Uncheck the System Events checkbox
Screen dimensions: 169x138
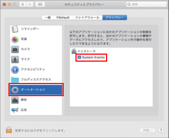click(x=80, y=57)
